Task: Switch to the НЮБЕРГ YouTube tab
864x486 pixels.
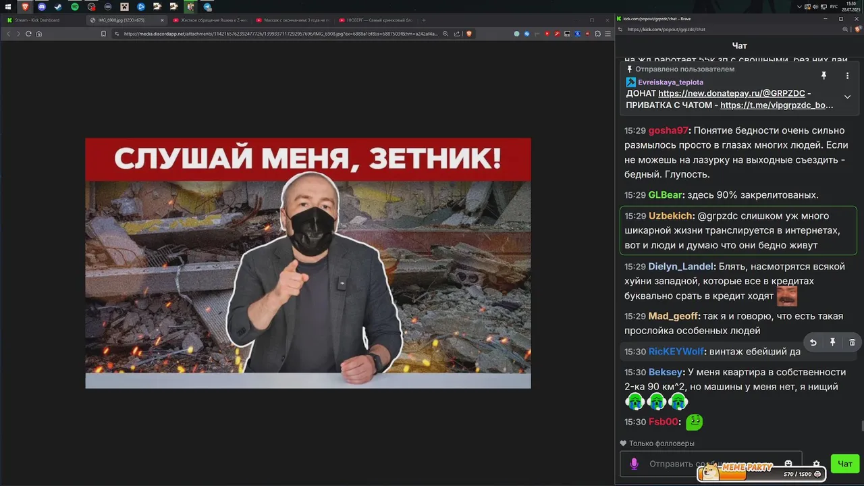Action: [375, 20]
